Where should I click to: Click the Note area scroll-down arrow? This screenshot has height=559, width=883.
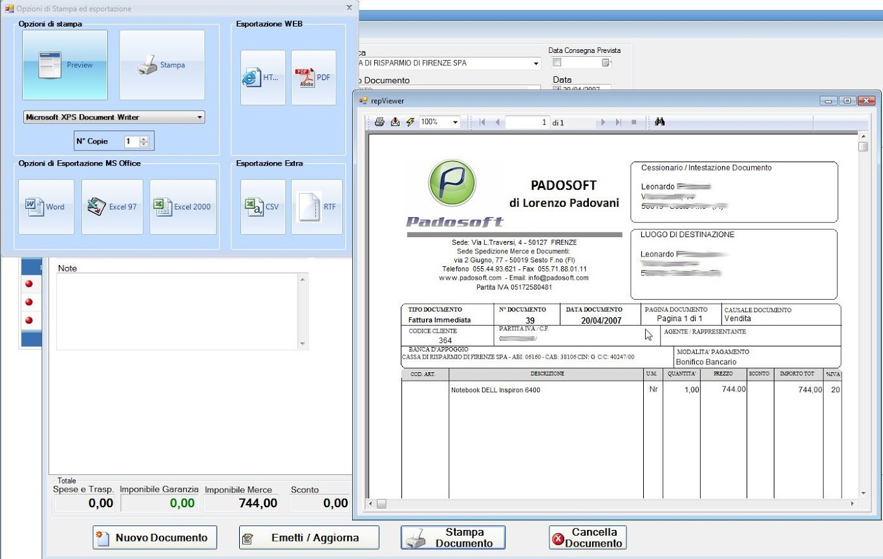pyautogui.click(x=303, y=344)
